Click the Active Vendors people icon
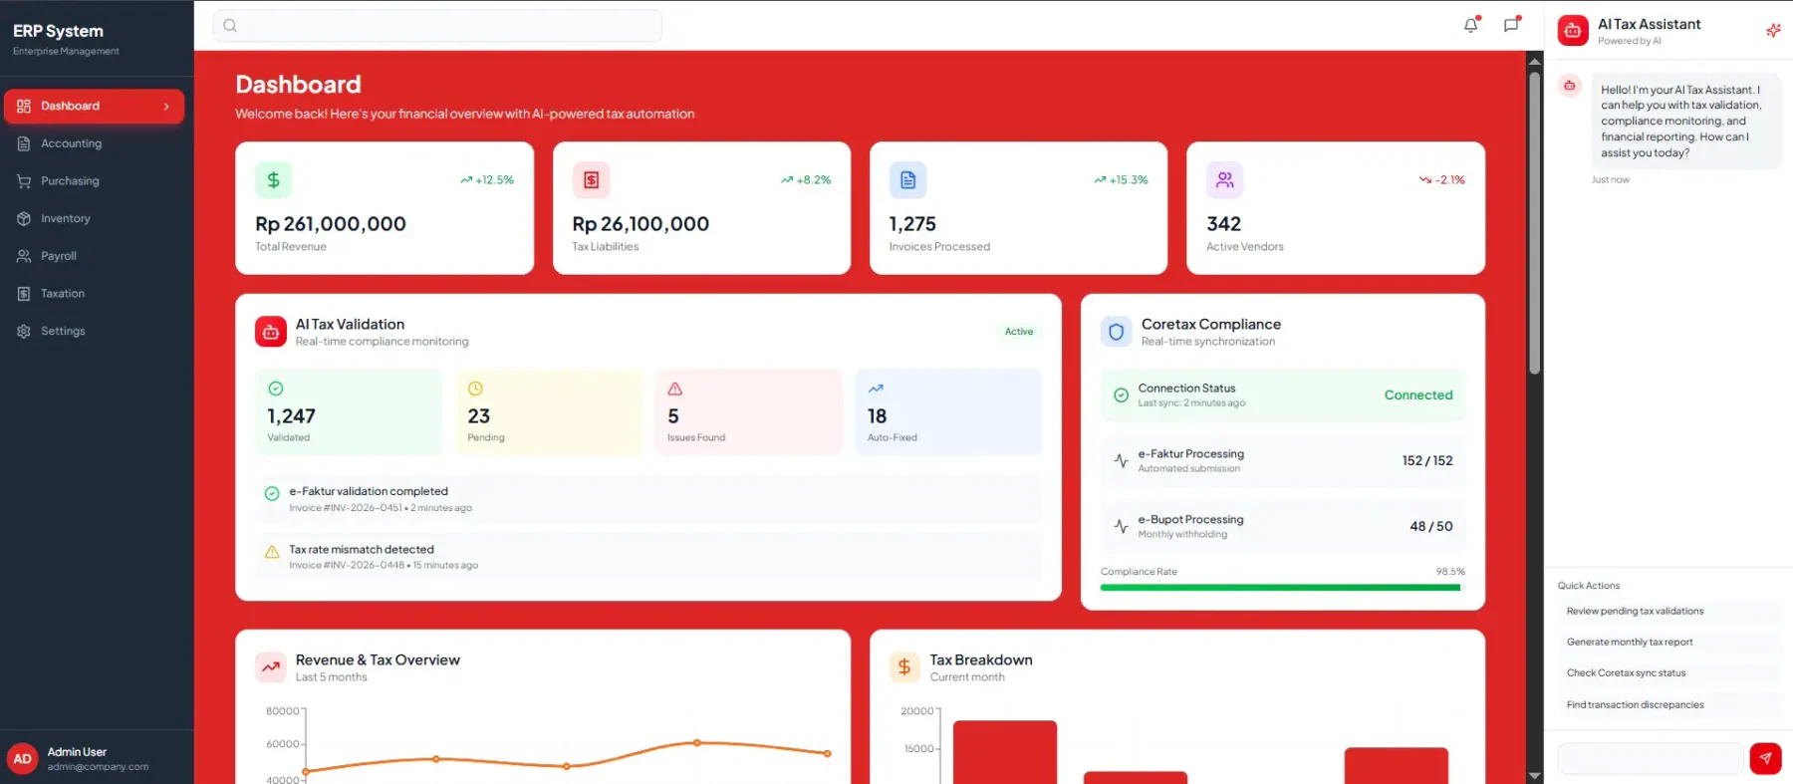Image resolution: width=1793 pixels, height=784 pixels. 1225,180
